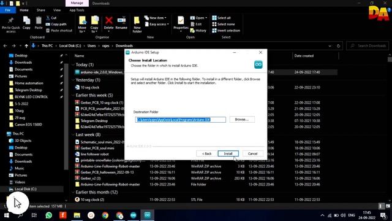This screenshot has width=392, height=221.
Task: Click the Task View taskbar icon
Action: pyautogui.click(x=34, y=215)
